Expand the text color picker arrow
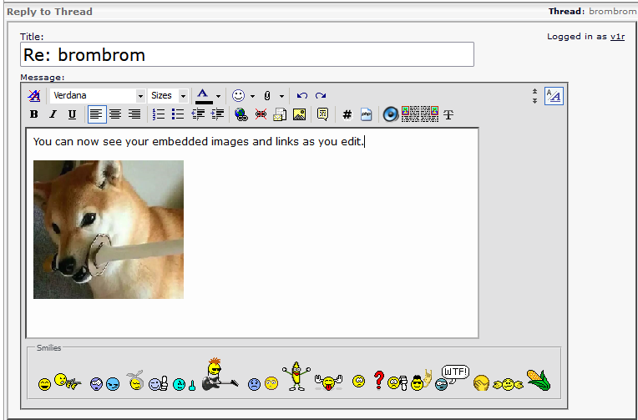This screenshot has width=638, height=420. tap(219, 97)
